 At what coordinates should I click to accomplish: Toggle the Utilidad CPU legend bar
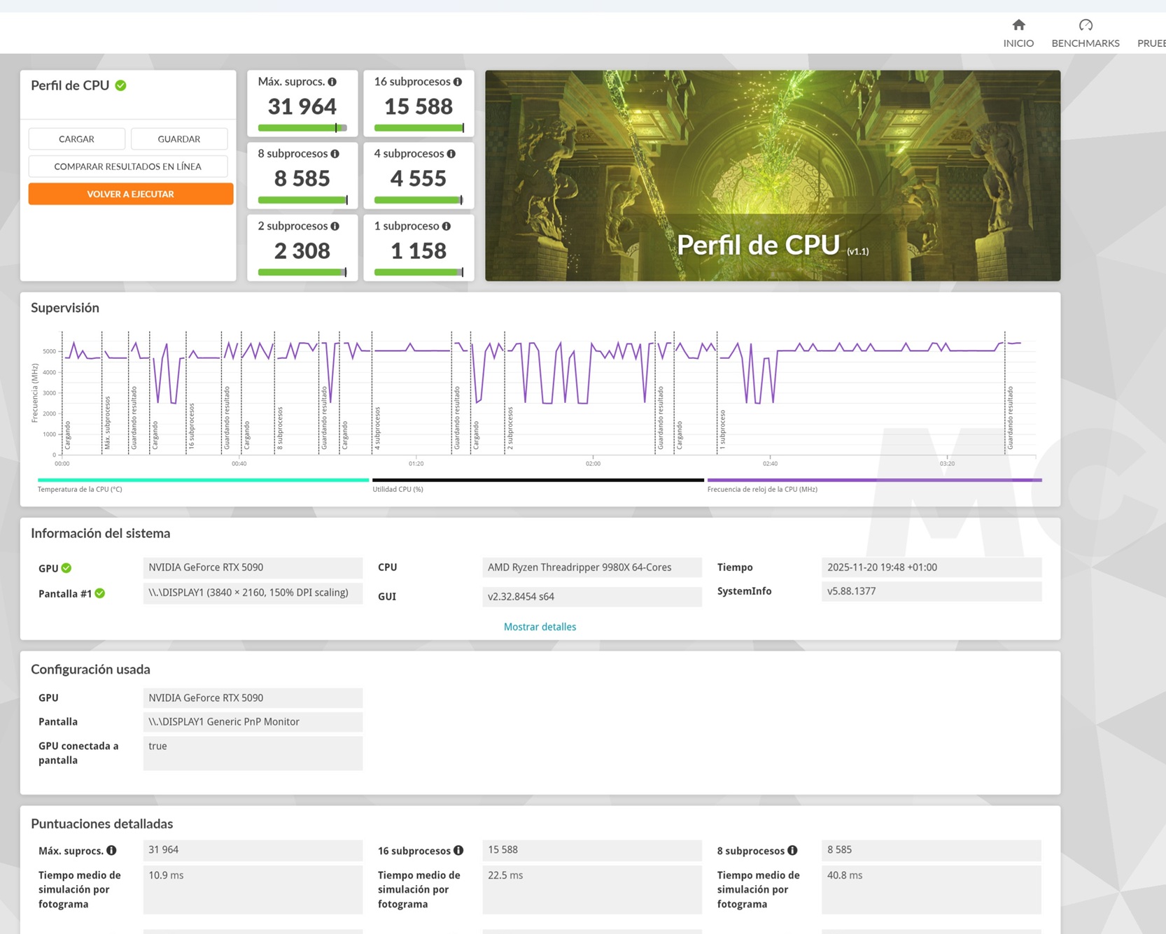538,481
